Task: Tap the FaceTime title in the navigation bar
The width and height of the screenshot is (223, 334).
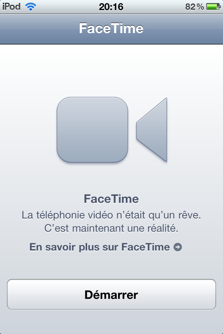Action: pos(111,29)
